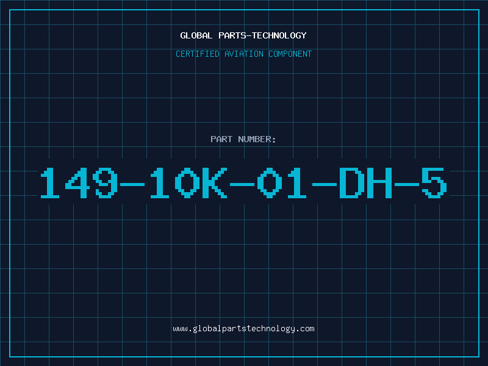Click the word PART in the label
This screenshot has width=488, height=366.
221,139
